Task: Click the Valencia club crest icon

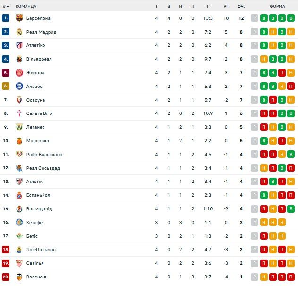Action: 19,277
